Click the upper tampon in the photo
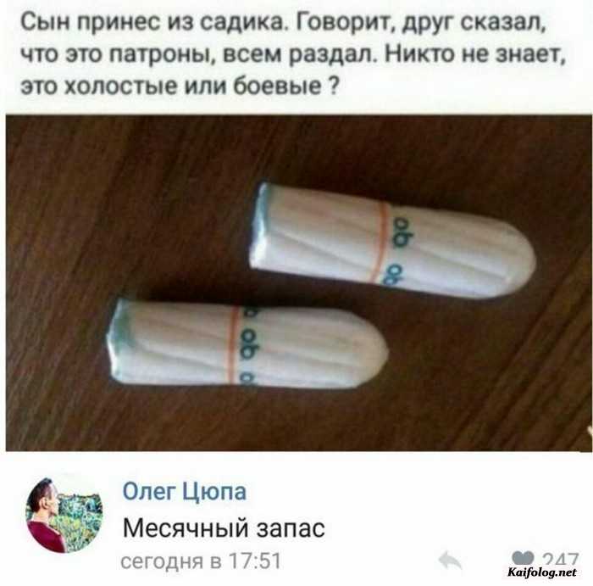 pyautogui.click(x=392, y=241)
